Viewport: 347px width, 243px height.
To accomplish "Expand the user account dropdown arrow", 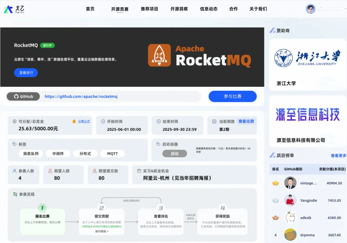I will tap(345, 9).
